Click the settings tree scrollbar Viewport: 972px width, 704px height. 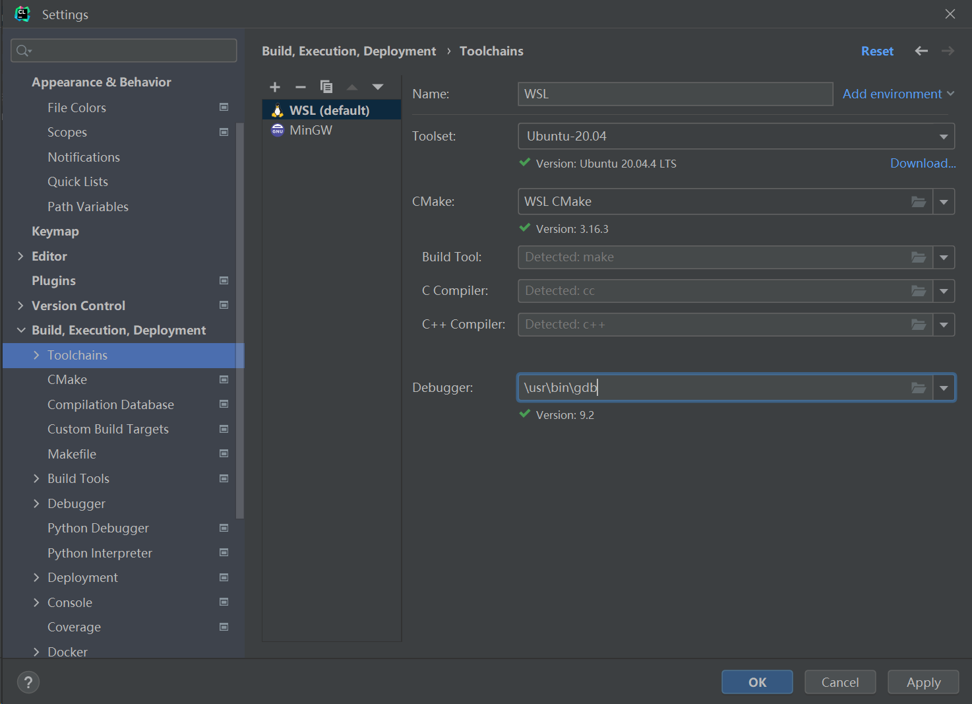point(240,321)
